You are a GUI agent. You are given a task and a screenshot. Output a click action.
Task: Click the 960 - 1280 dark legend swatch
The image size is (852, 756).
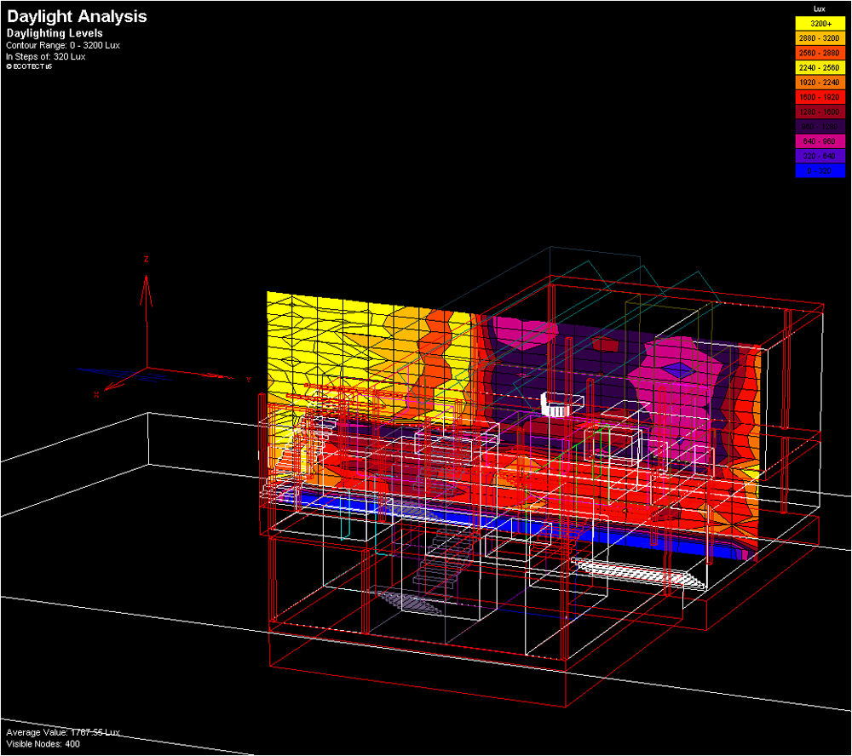[820, 126]
